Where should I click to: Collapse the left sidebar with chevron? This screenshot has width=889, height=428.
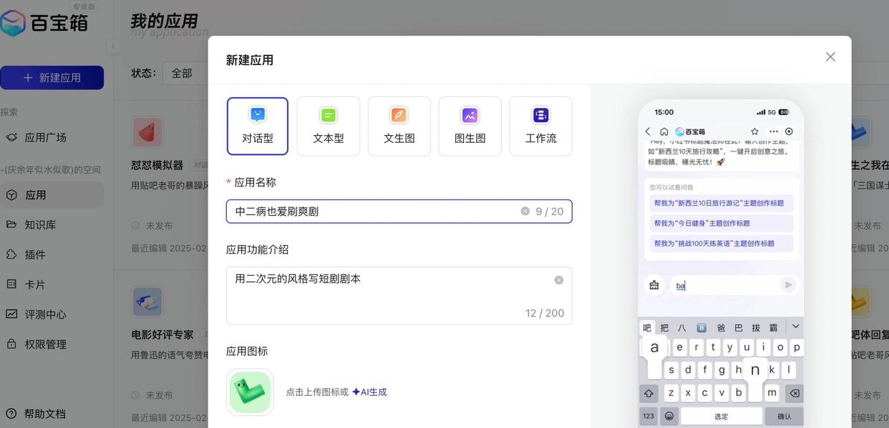tap(112, 46)
